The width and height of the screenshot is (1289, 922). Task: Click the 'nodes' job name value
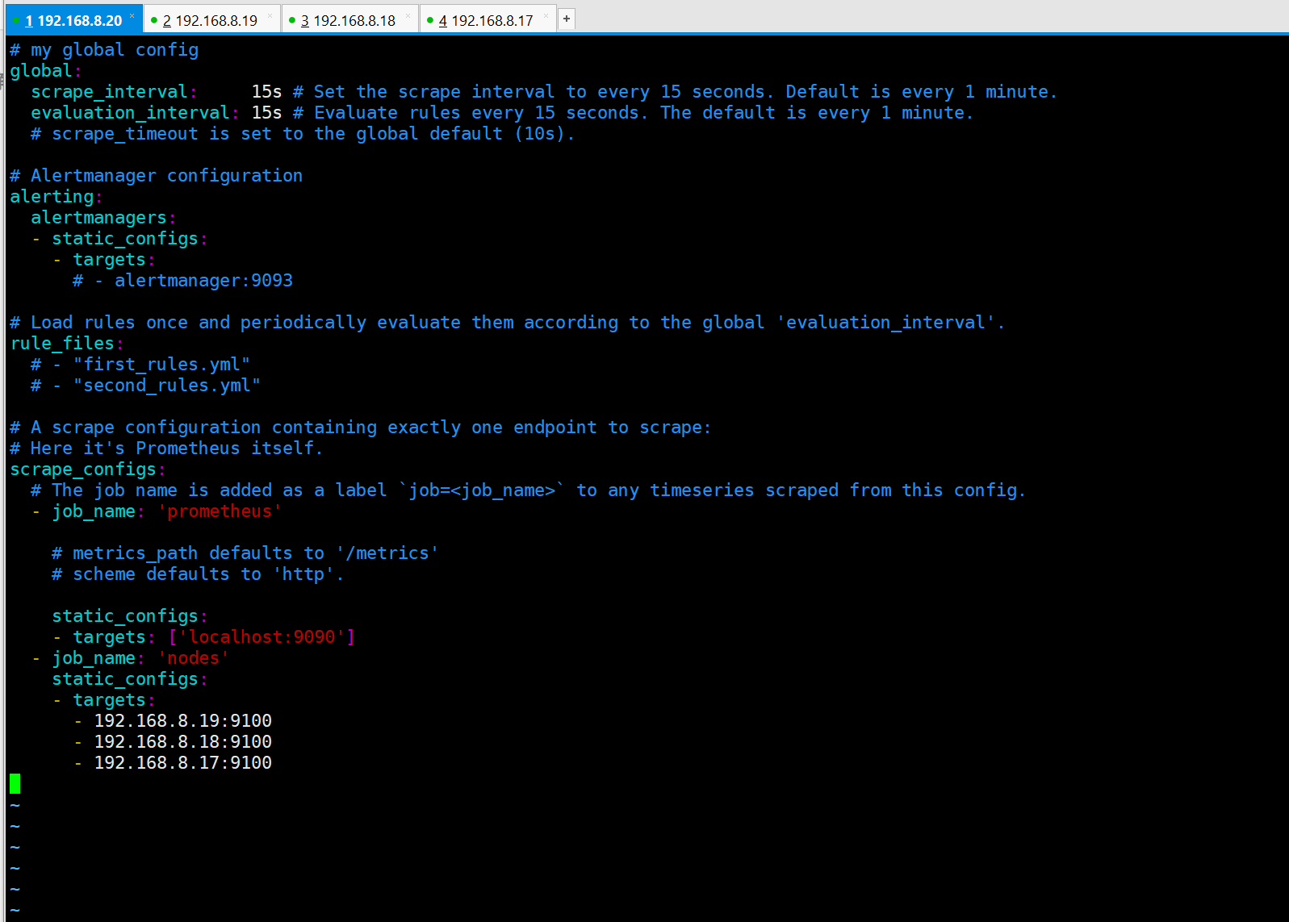(194, 658)
